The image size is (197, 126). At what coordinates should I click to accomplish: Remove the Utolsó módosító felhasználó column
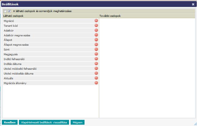pos(96,68)
